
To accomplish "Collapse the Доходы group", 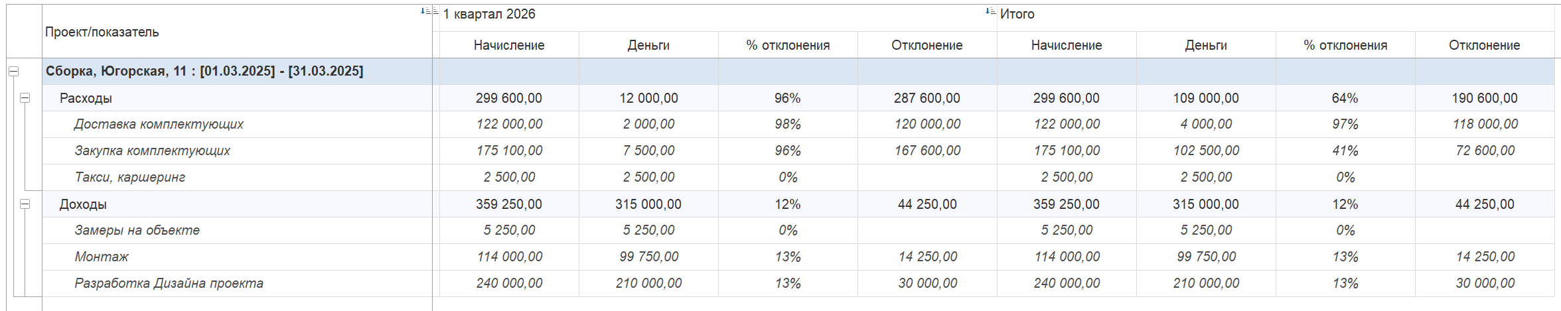I will click(25, 204).
